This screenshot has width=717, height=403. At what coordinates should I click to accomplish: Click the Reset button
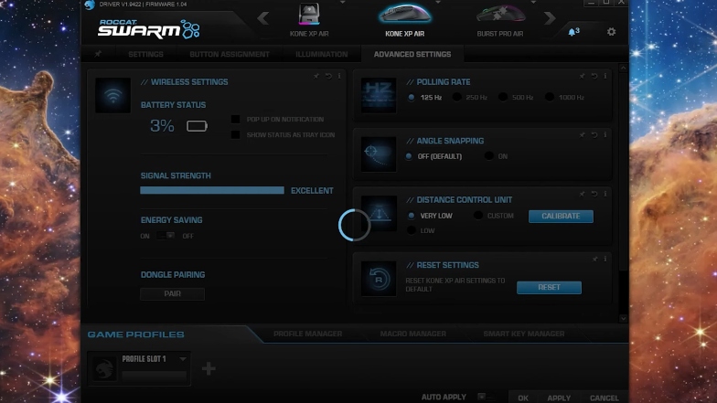[x=549, y=287]
